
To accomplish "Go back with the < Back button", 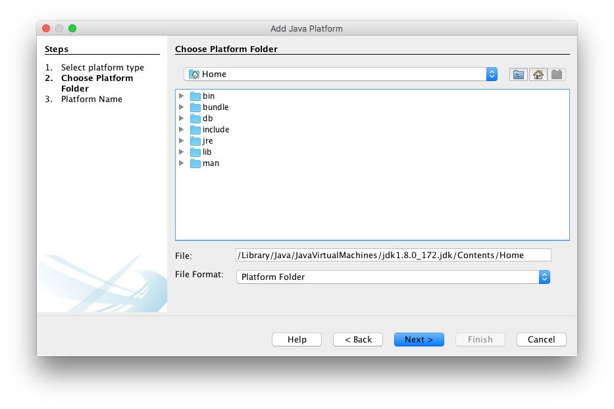I will click(x=358, y=339).
